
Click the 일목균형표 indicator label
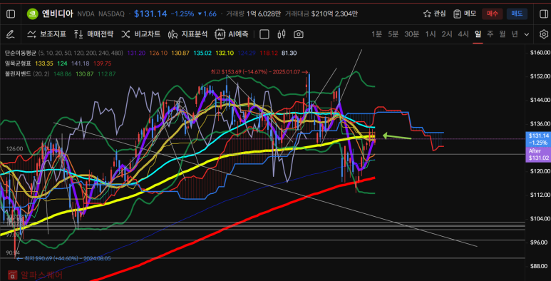(x=18, y=63)
